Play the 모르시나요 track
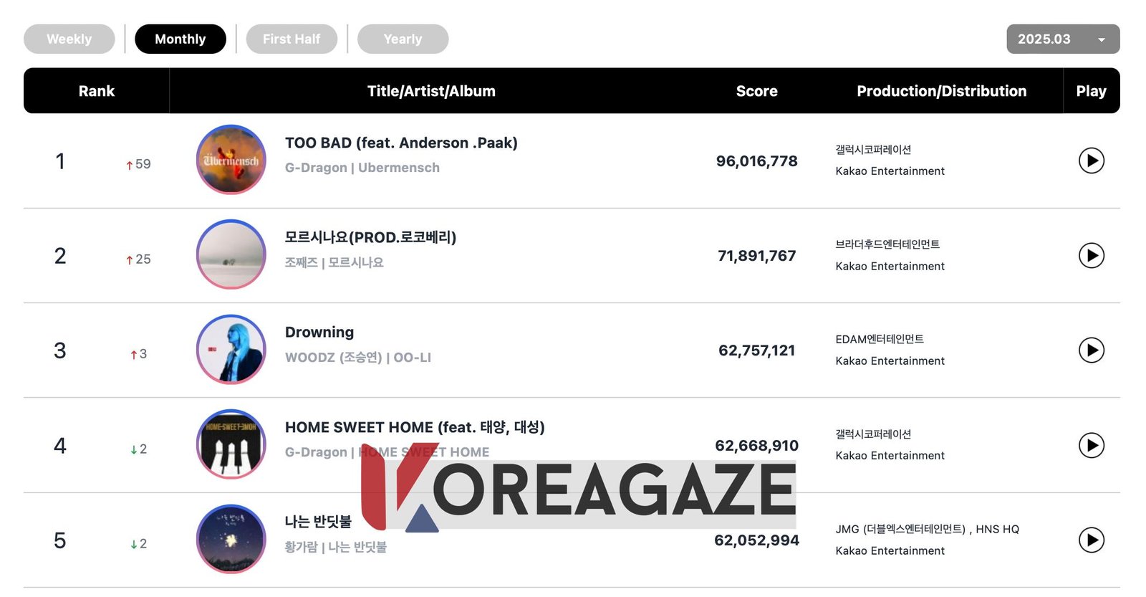This screenshot has width=1146, height=597. 1091,255
